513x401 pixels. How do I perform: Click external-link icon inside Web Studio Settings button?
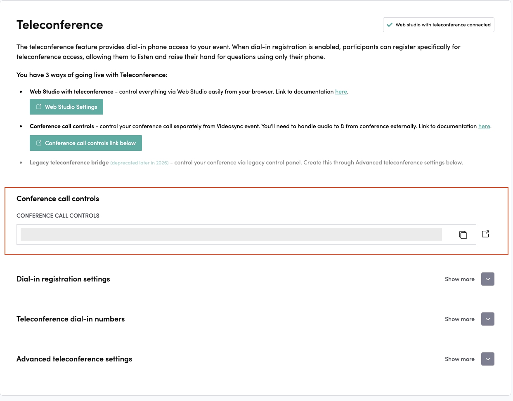coord(39,106)
